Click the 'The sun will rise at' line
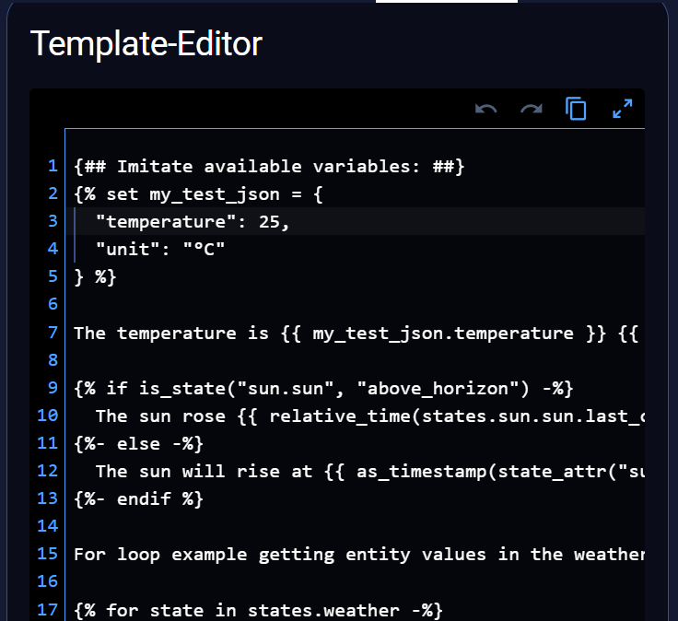Image resolution: width=678 pixels, height=621 pixels. 369,472
